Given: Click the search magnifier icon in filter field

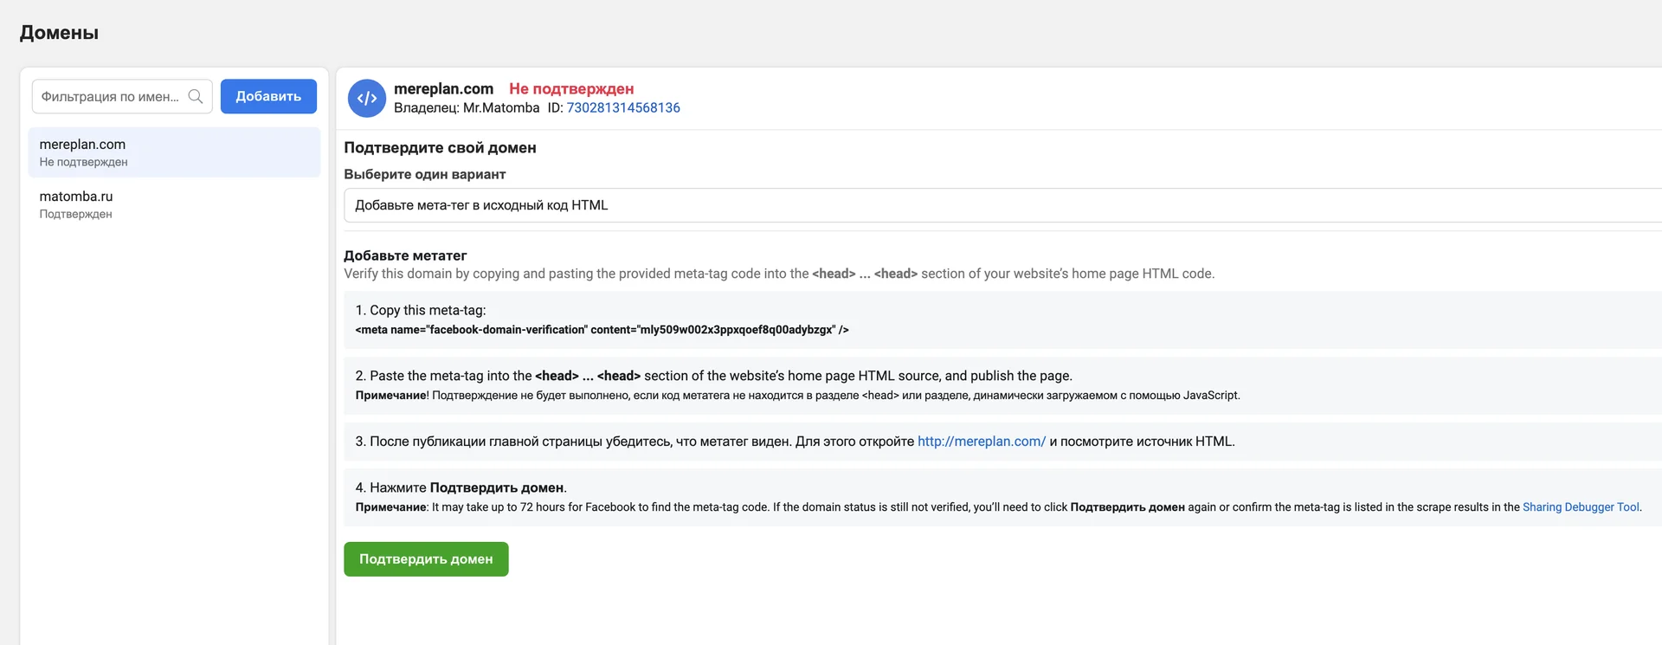Looking at the screenshot, I should click(196, 96).
